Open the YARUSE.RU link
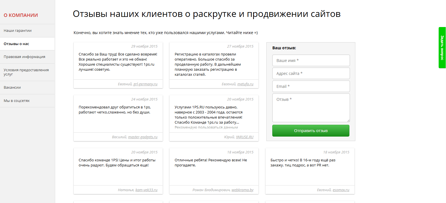The width and height of the screenshot is (446, 203). (245, 137)
